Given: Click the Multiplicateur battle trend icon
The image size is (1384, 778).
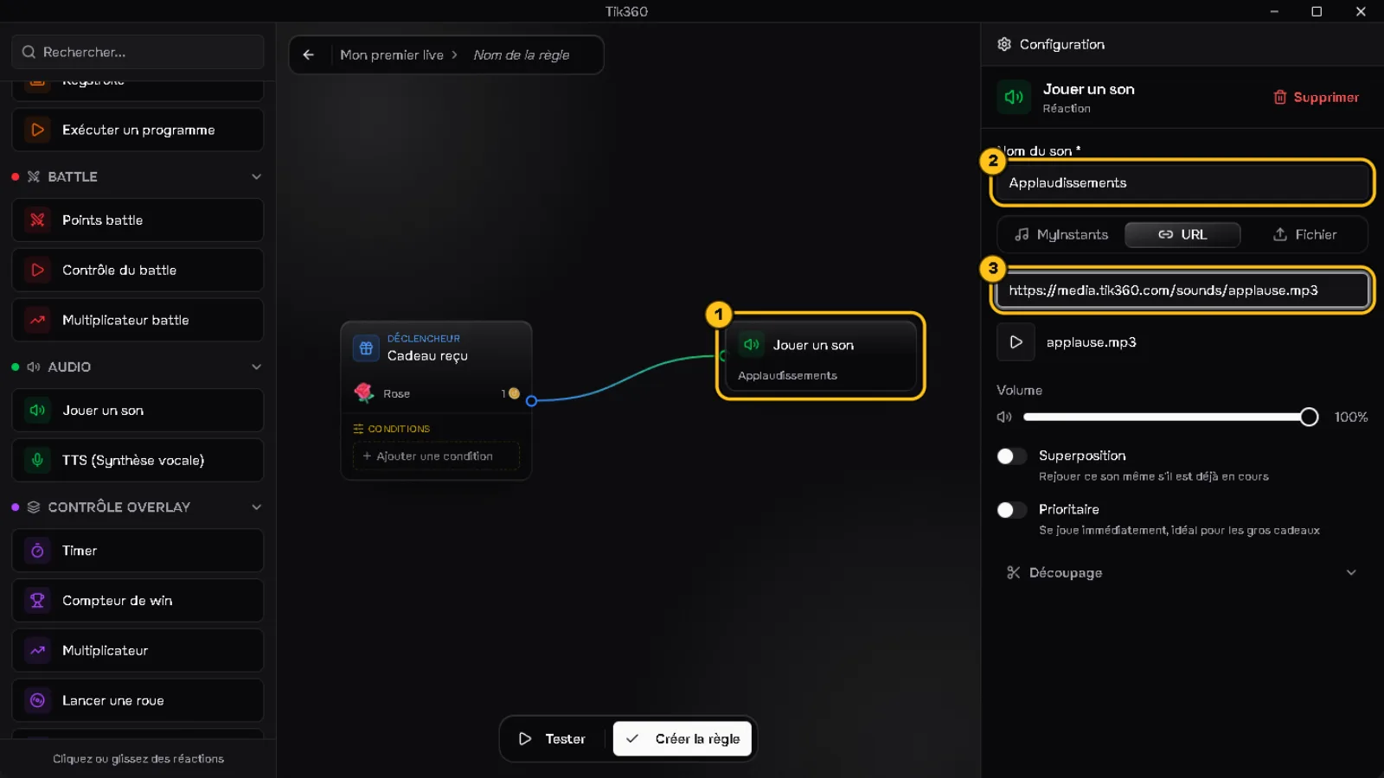Looking at the screenshot, I should pos(37,320).
